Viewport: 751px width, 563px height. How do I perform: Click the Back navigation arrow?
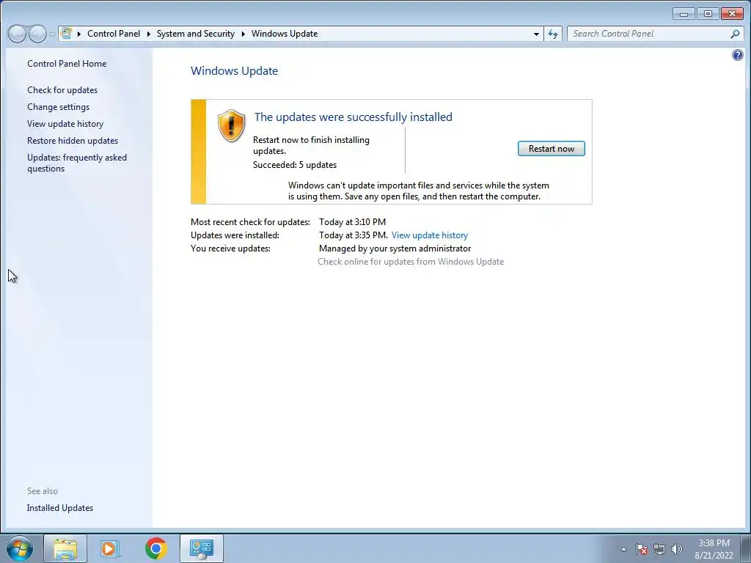pos(18,34)
